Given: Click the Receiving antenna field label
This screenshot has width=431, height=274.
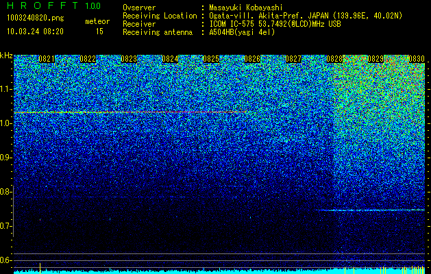Looking at the screenshot, I should pos(158,32).
